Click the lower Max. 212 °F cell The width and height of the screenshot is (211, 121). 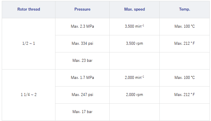pyautogui.click(x=184, y=95)
